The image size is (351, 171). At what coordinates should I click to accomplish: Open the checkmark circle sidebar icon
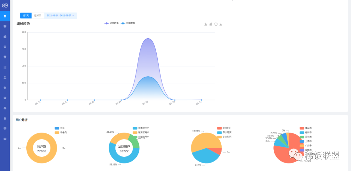5,88
